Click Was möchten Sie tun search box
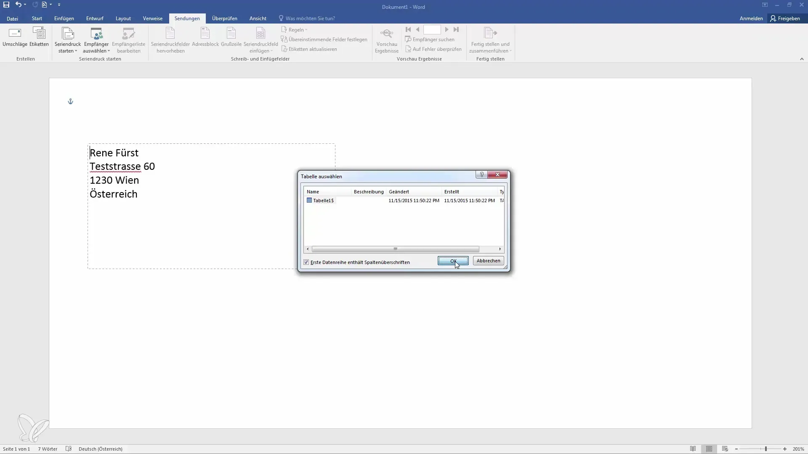The image size is (808, 454). pos(307,18)
